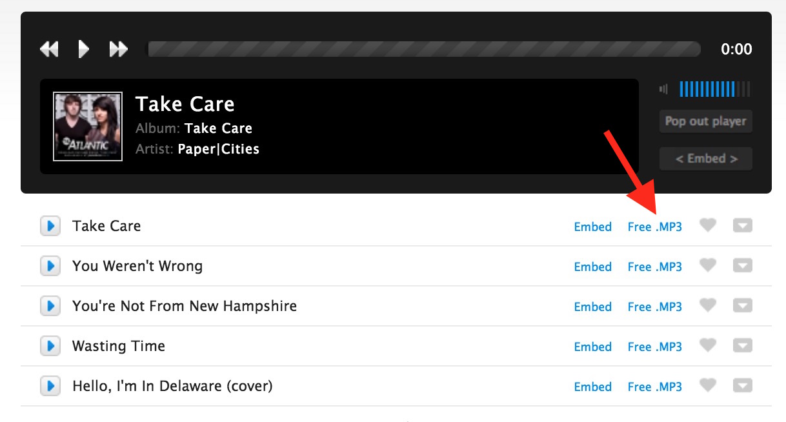The height and width of the screenshot is (422, 786).
Task: Play the You Weren't Wrong track
Action: point(50,266)
